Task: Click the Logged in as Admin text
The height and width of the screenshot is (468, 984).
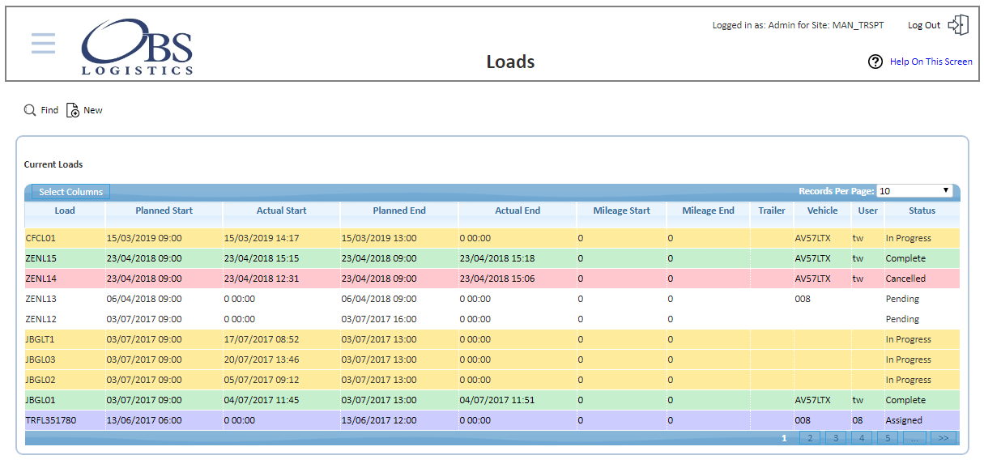Action: coord(798,25)
